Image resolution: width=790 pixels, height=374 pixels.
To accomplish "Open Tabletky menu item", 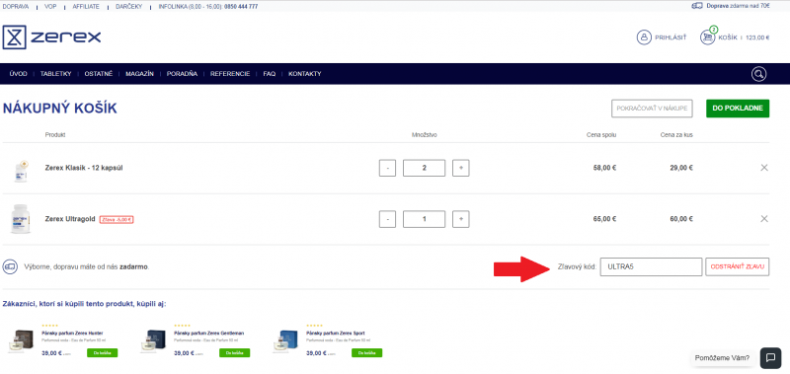I will (x=56, y=74).
